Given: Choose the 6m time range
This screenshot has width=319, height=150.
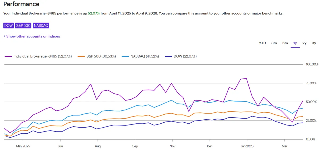Looking at the screenshot, I should pos(285,43).
